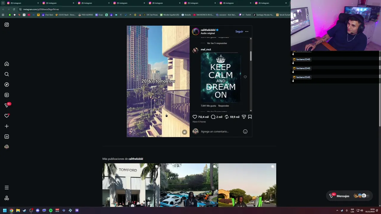Expand 'Ver las 5 respuestas' replies
The width and height of the screenshot is (381, 214).
pyautogui.click(x=217, y=43)
